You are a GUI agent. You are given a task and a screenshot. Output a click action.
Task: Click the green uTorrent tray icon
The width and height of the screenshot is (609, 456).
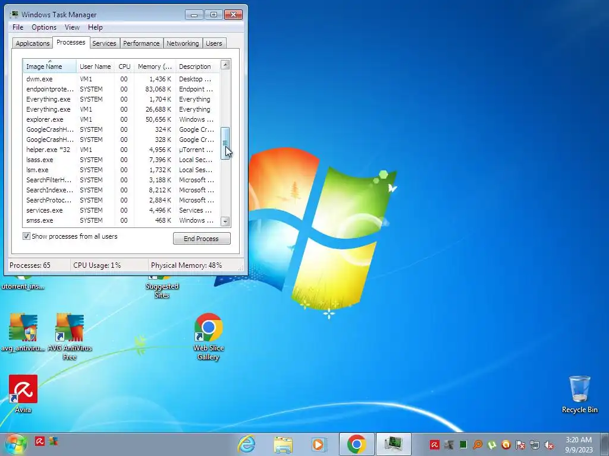(x=492, y=445)
